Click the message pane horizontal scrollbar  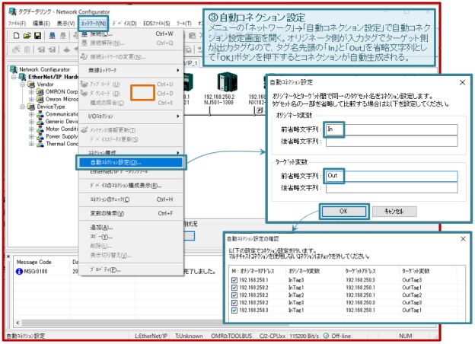(123, 323)
